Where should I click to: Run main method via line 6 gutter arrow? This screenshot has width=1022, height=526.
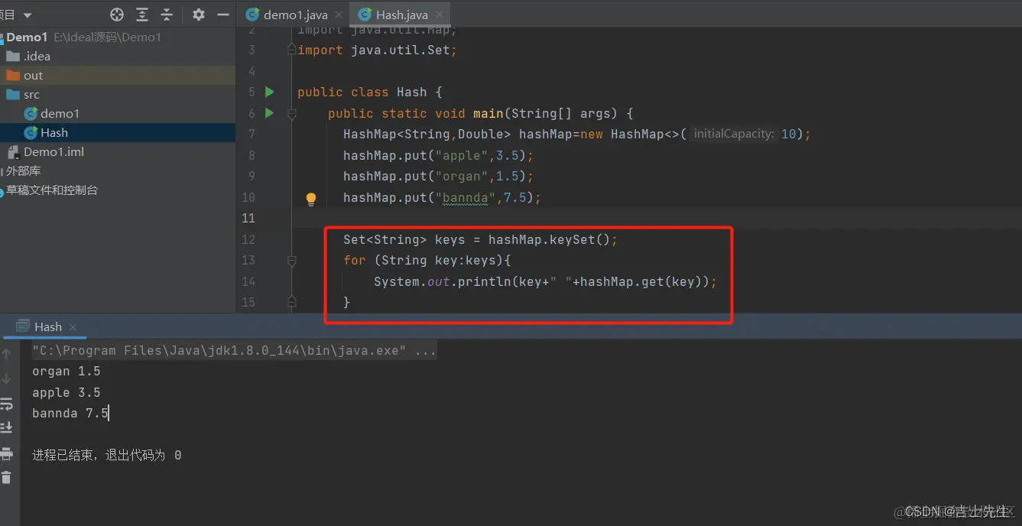269,113
